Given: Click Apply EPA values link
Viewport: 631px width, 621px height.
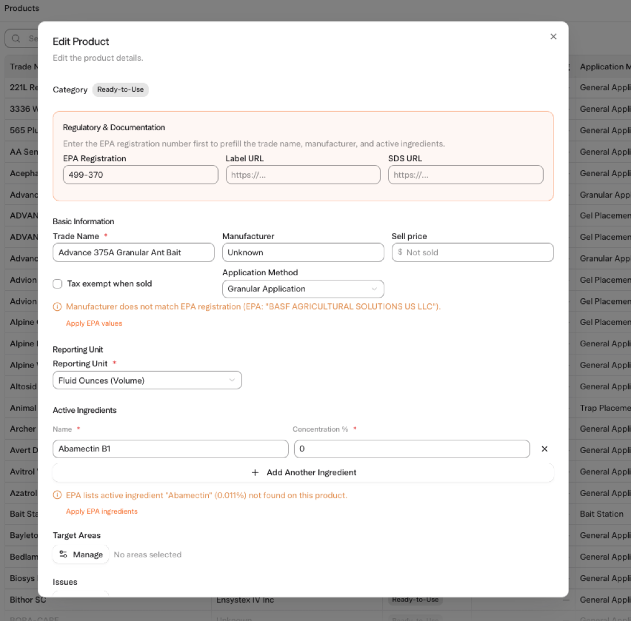Looking at the screenshot, I should pyautogui.click(x=94, y=323).
